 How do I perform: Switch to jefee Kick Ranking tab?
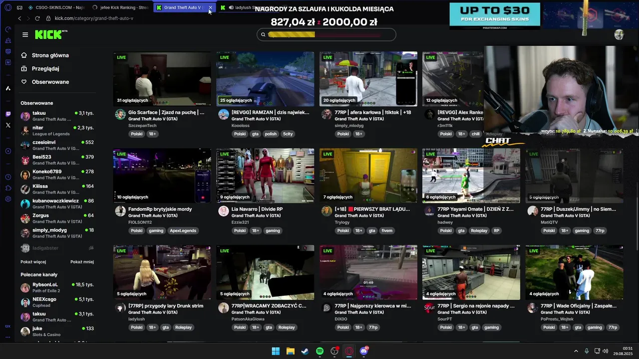120,7
